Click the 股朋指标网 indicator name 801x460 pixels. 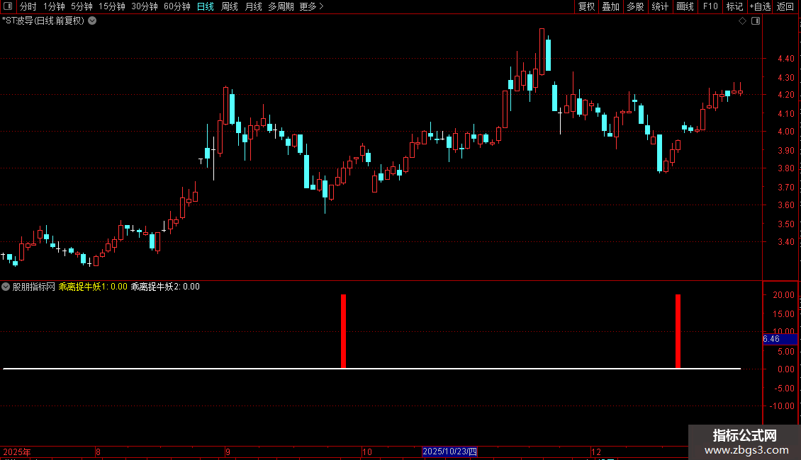coord(33,287)
